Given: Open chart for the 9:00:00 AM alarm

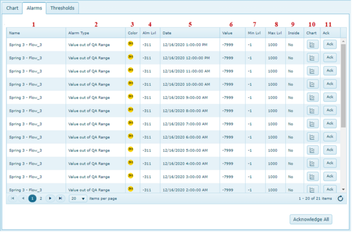Looking at the screenshot, I should coord(313,97).
